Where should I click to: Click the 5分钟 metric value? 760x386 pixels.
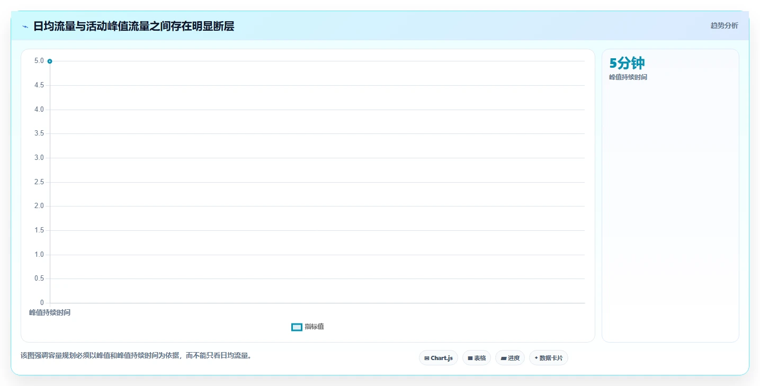coord(627,64)
